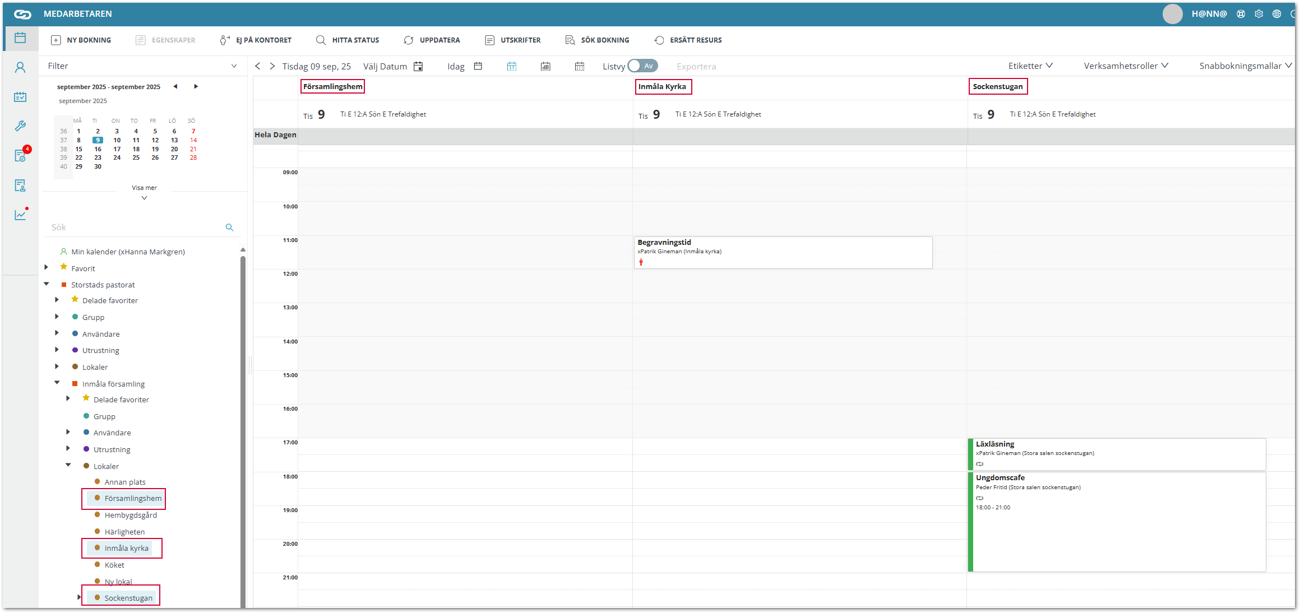This screenshot has width=1300, height=613.
Task: Switch to month view calendar icon
Action: click(579, 66)
